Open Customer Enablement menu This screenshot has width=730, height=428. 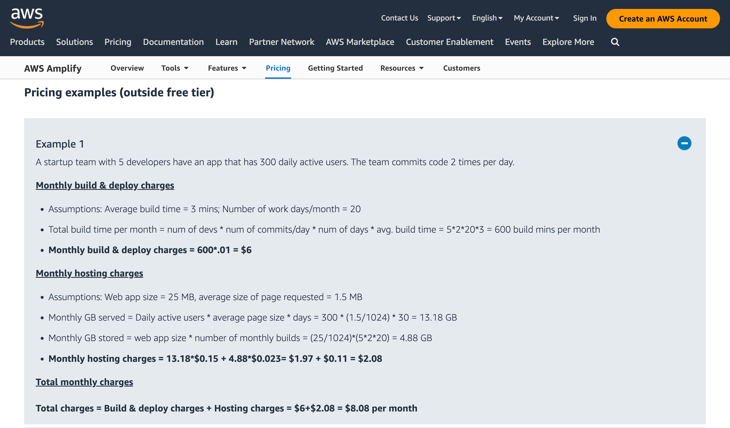(x=450, y=42)
